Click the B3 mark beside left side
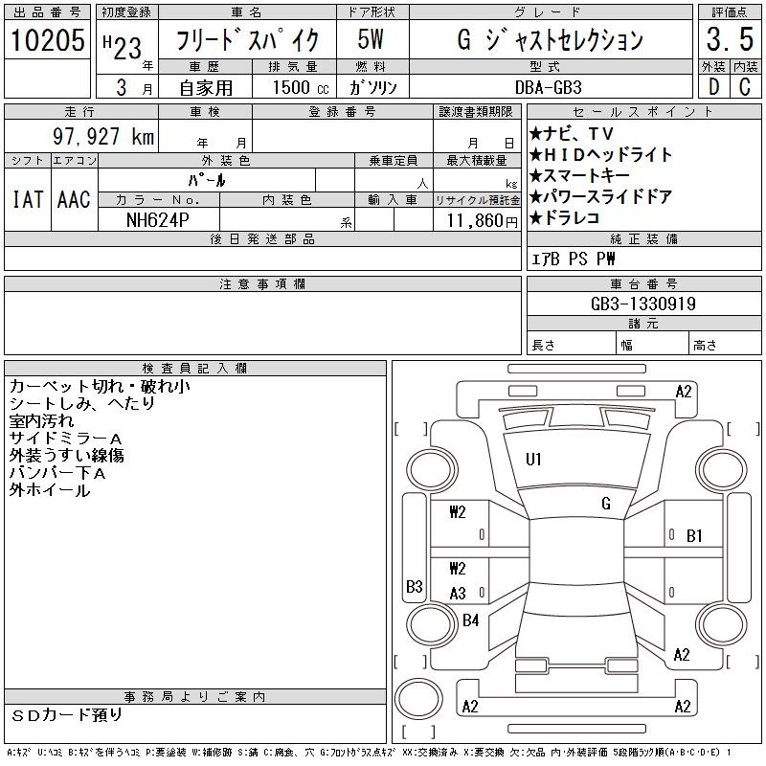This screenshot has height=766, width=766. (414, 586)
